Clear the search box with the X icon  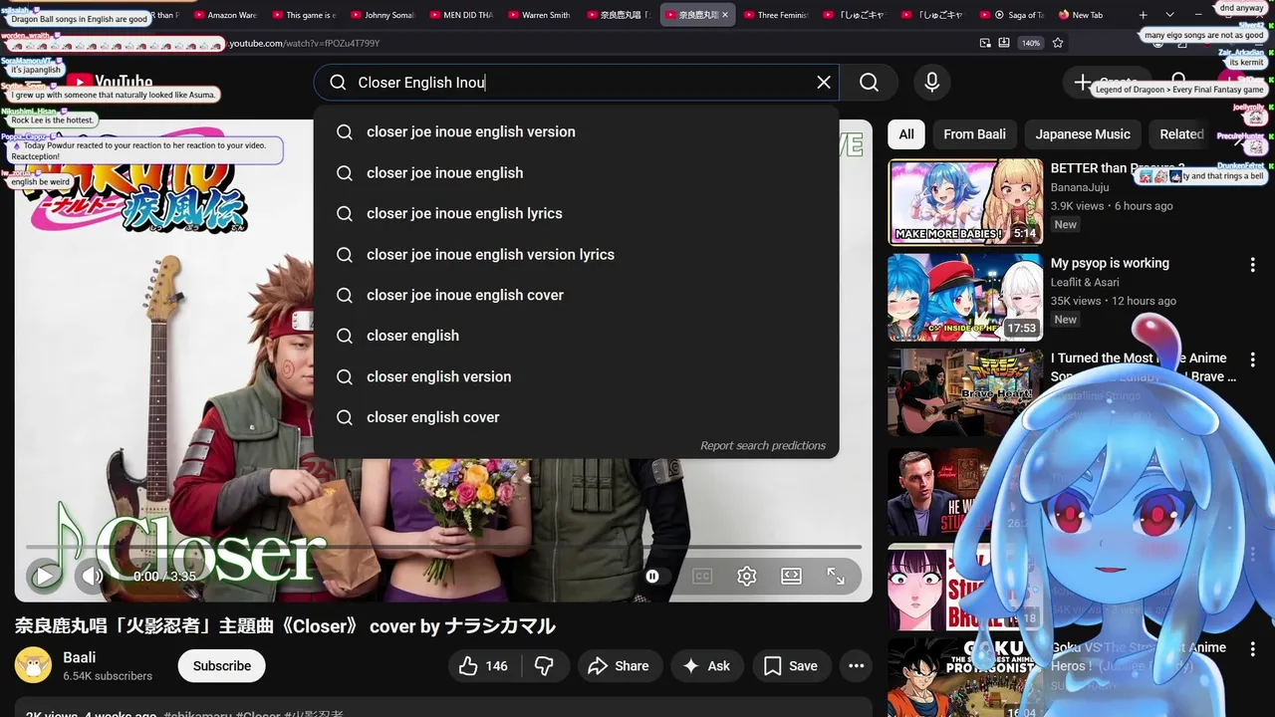click(x=824, y=83)
